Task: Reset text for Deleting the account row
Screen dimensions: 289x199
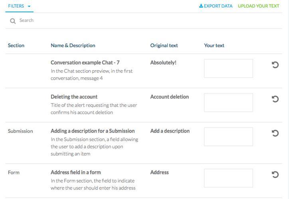Action: tap(275, 99)
